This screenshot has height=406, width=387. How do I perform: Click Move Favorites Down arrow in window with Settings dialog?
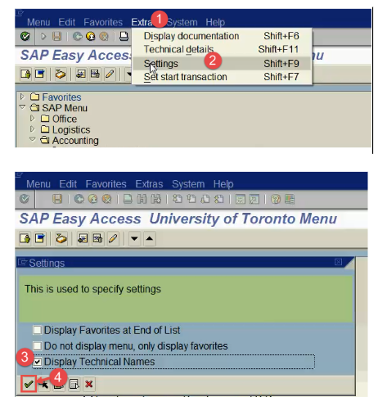134,239
